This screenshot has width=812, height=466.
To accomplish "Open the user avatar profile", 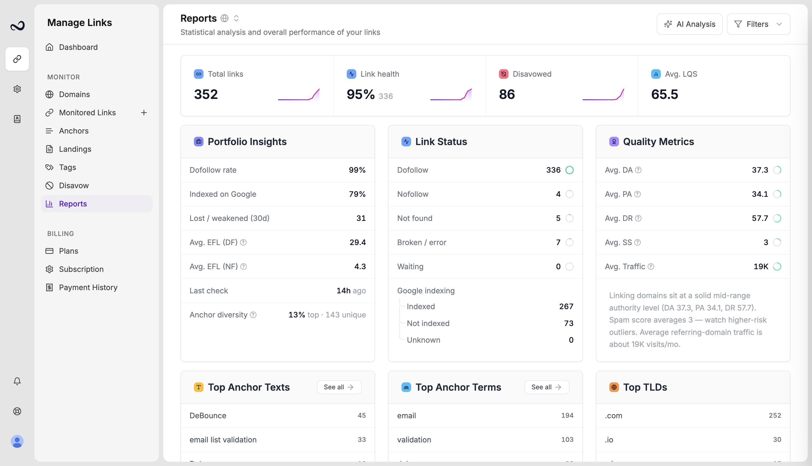I will tap(17, 441).
